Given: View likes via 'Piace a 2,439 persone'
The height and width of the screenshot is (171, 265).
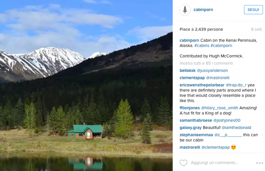Looking at the screenshot, I should pos(201,29).
